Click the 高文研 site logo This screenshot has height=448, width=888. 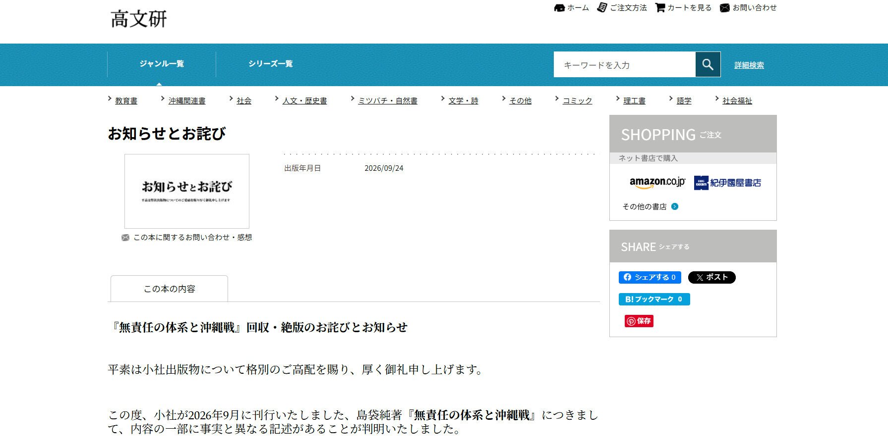click(139, 19)
